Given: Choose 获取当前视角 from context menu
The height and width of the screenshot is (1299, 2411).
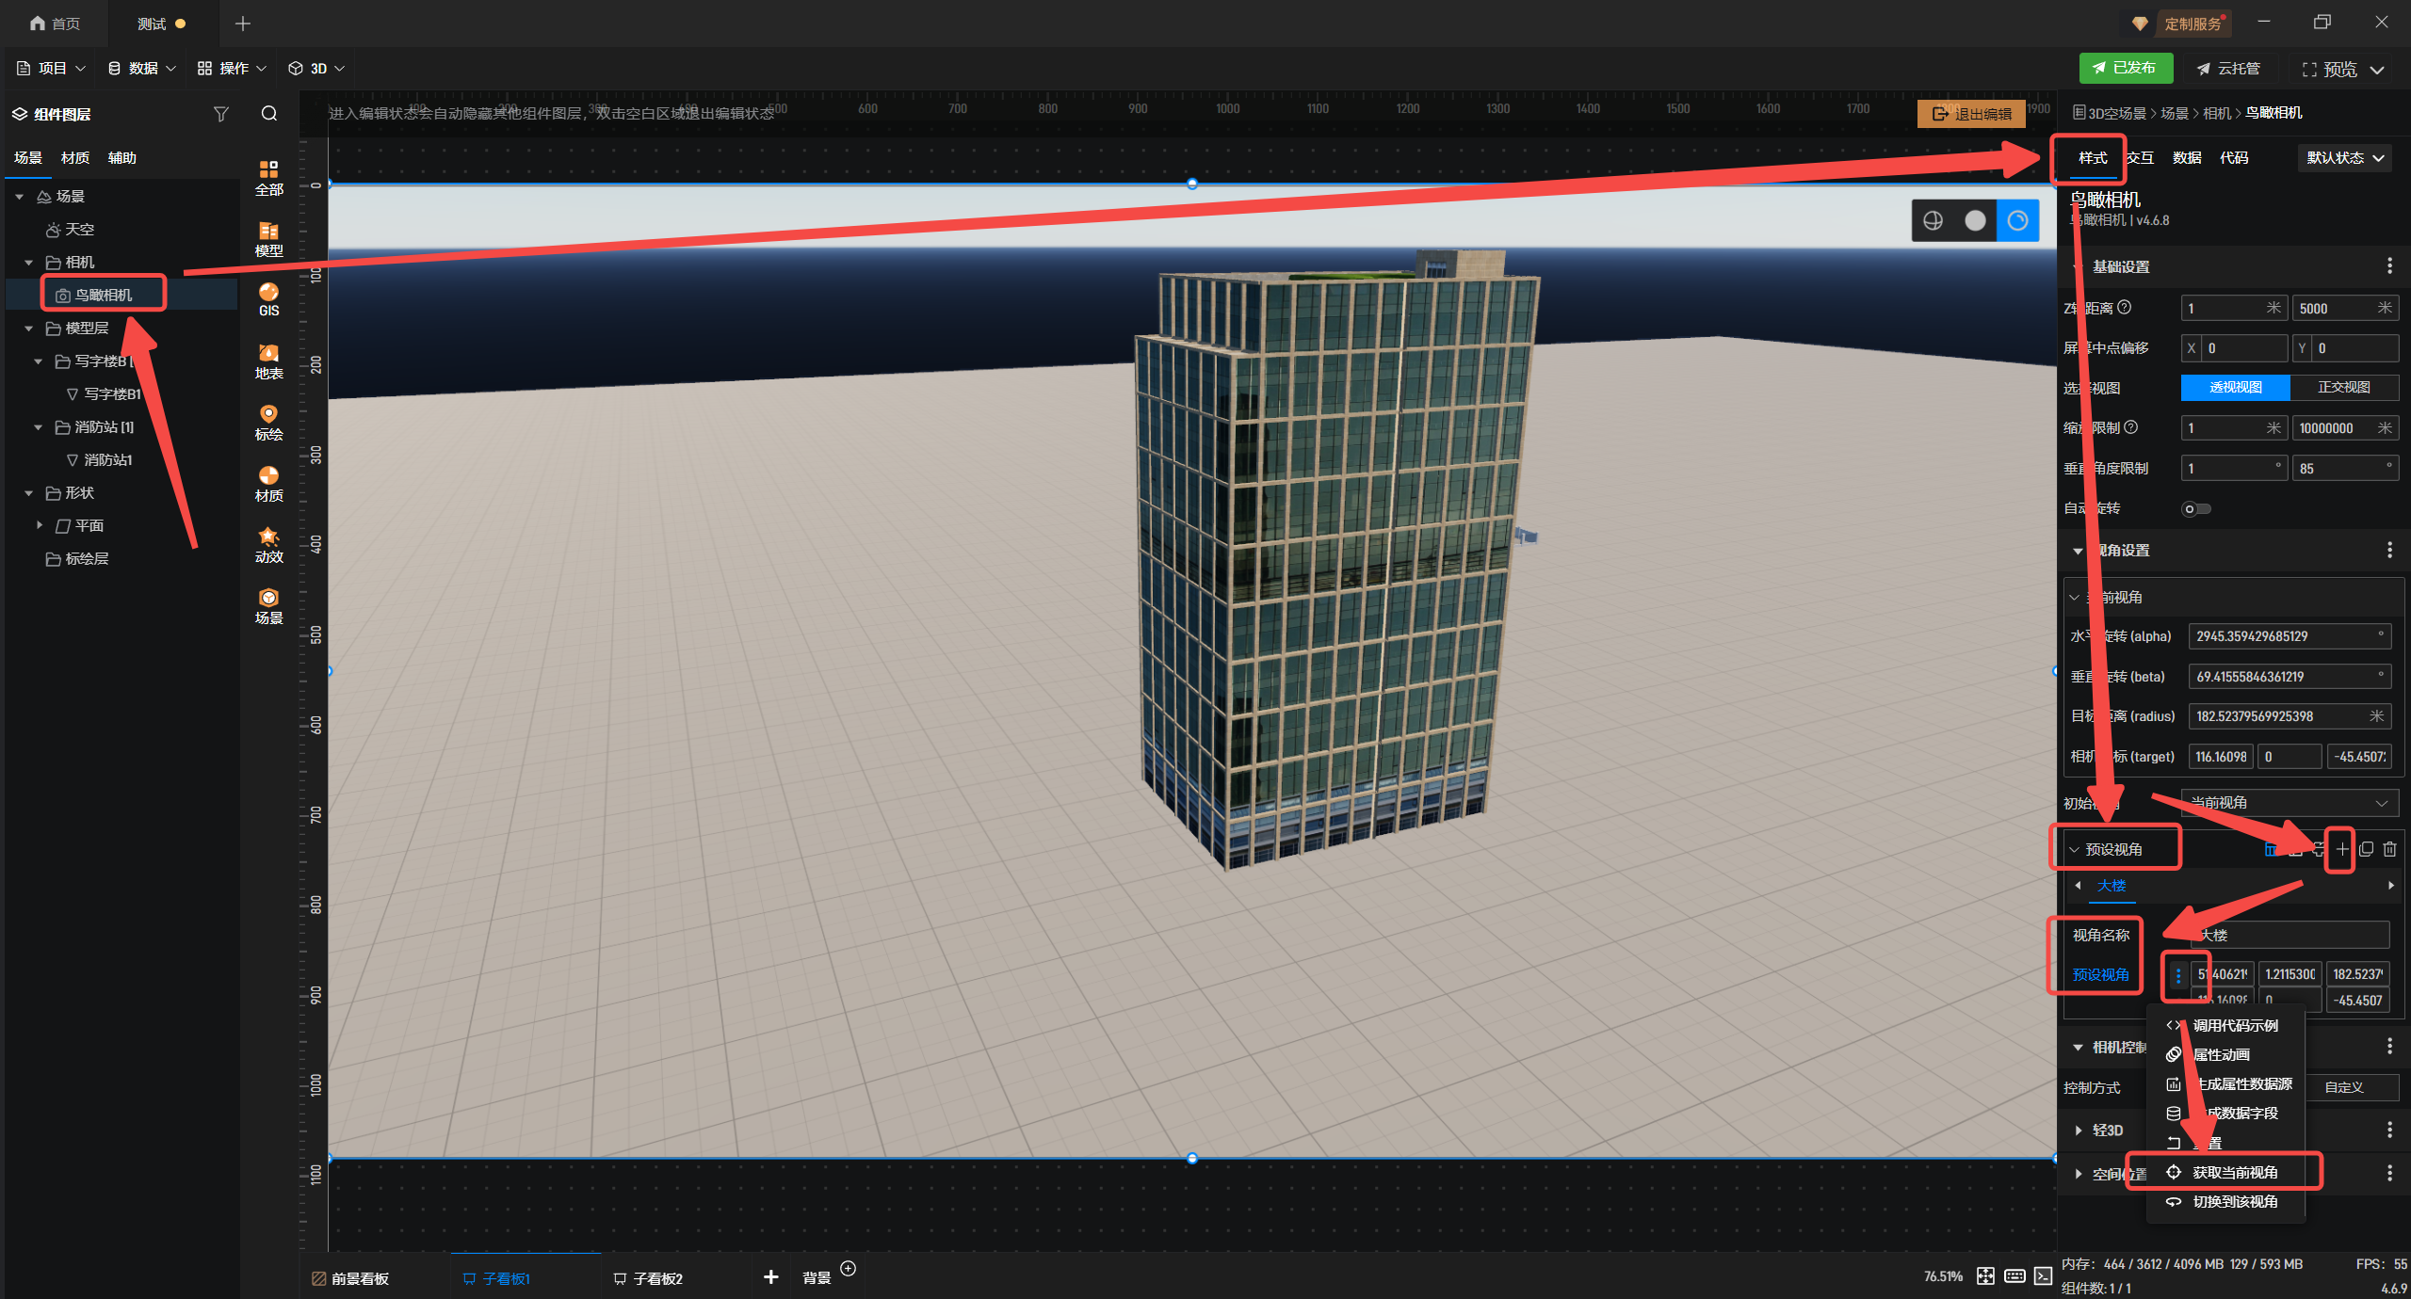Looking at the screenshot, I should tap(2234, 1172).
